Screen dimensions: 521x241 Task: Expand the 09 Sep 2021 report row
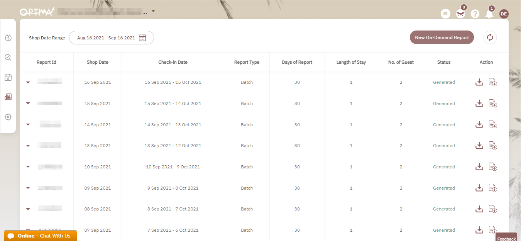[28, 188]
